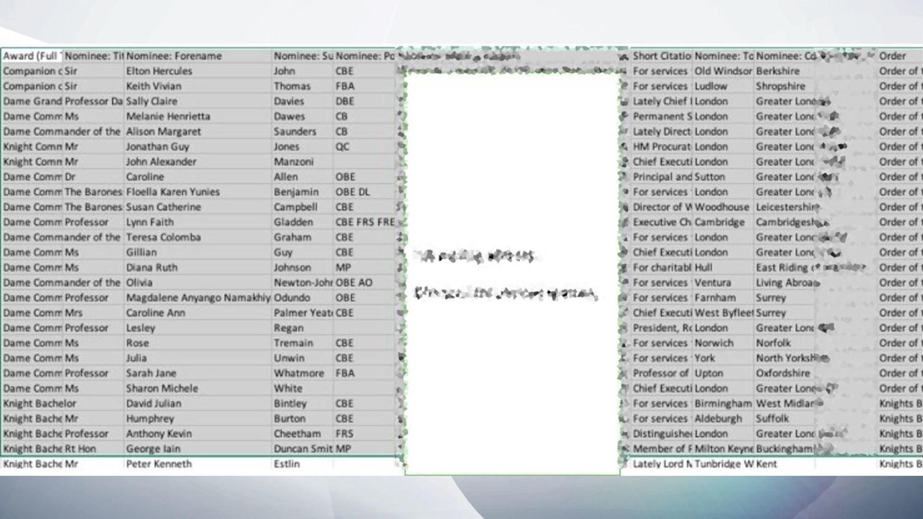
Task: Click the 'Peter Kenneth' forename cell
Action: coord(198,464)
